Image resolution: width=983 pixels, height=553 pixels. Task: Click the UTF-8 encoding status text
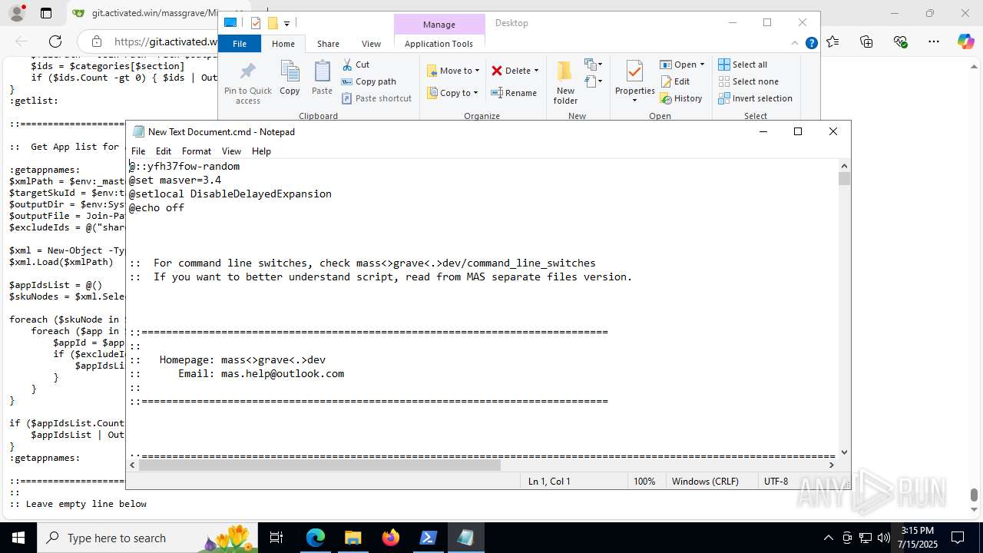tap(776, 481)
